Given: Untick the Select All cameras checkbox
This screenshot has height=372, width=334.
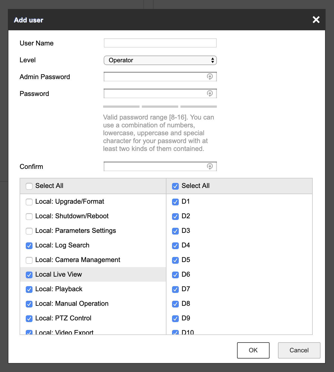Looking at the screenshot, I should pyautogui.click(x=175, y=186).
